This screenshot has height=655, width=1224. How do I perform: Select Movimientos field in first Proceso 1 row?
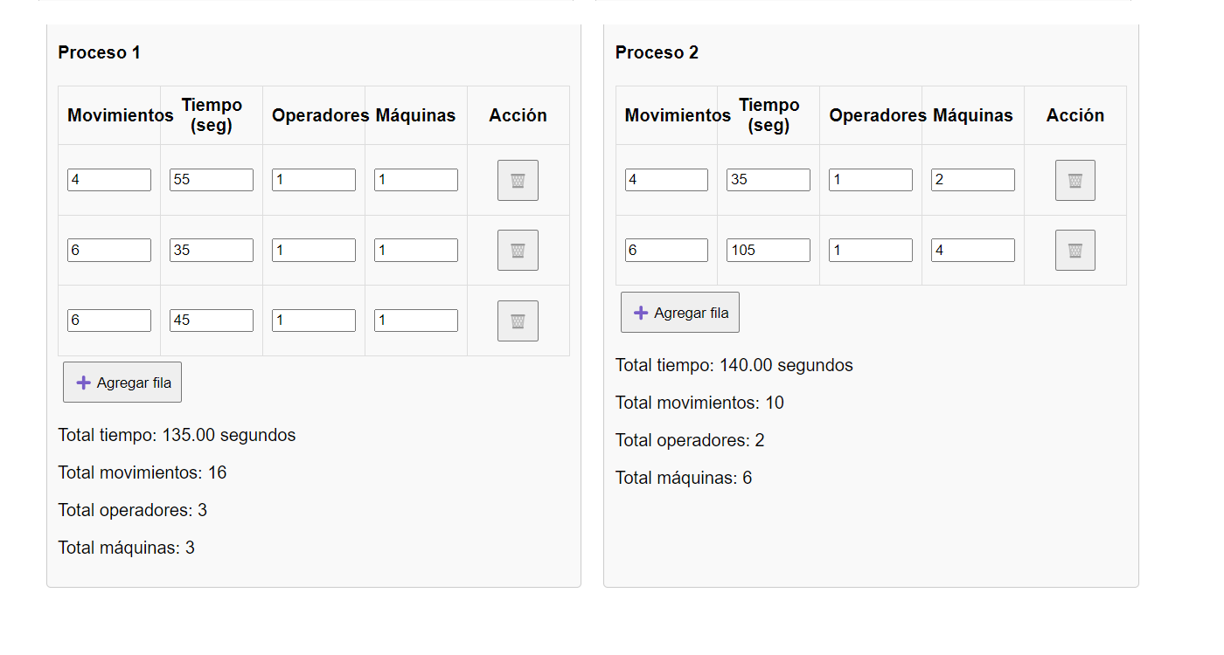click(x=109, y=180)
